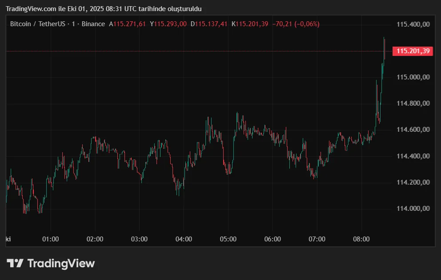Click the 08:00 time axis marker
Image resolution: width=441 pixels, height=280 pixels.
[x=361, y=239]
